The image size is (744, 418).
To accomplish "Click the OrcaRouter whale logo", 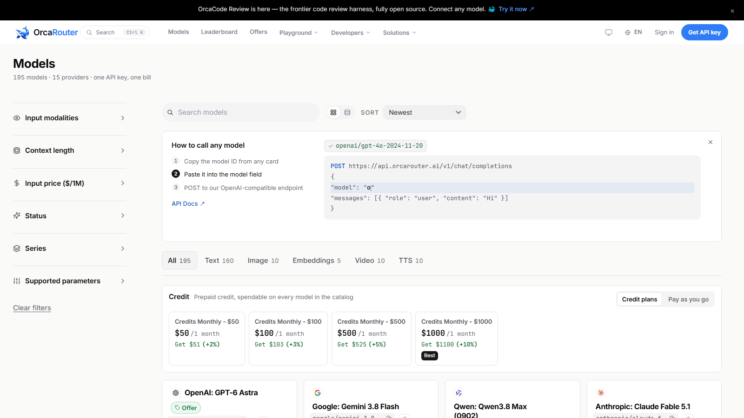I will coord(22,33).
